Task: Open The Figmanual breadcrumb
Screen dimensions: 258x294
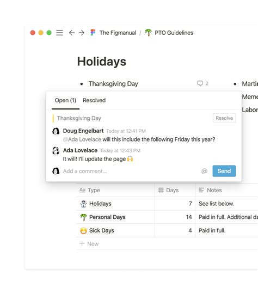Action: tap(118, 33)
